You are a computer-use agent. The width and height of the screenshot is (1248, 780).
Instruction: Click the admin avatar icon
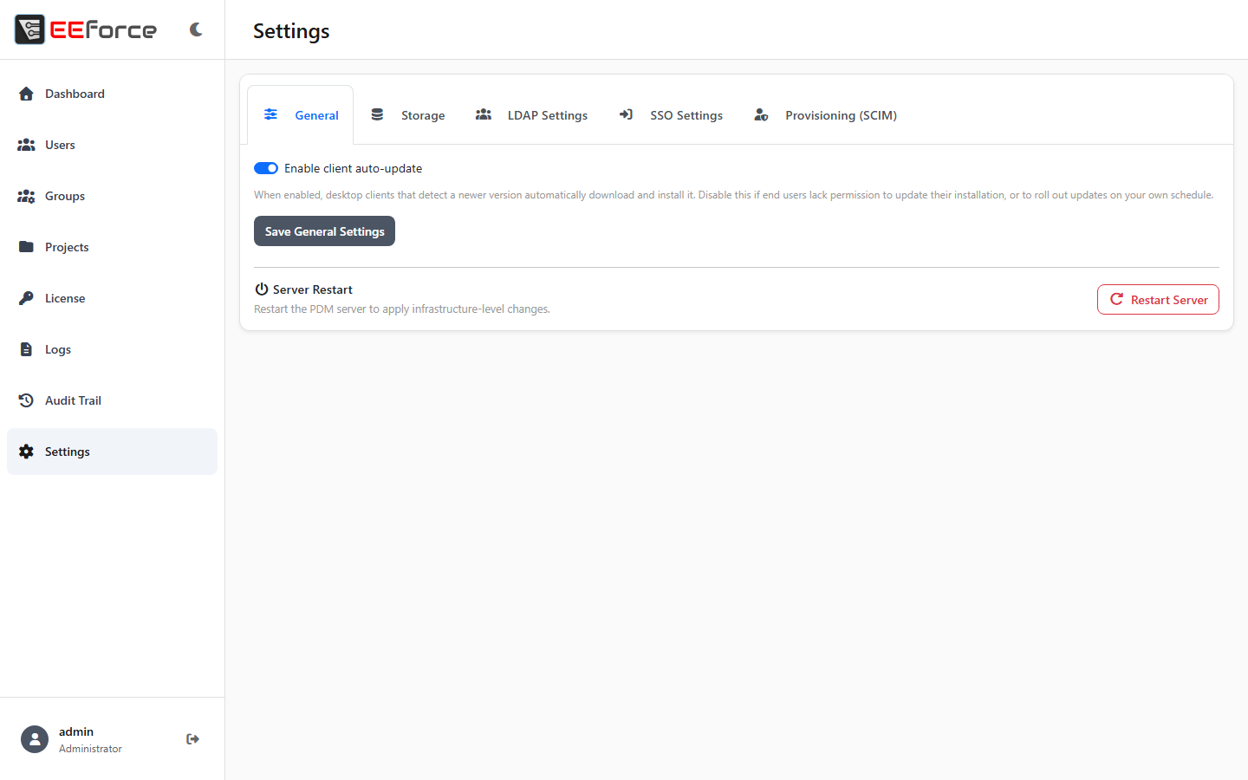35,739
